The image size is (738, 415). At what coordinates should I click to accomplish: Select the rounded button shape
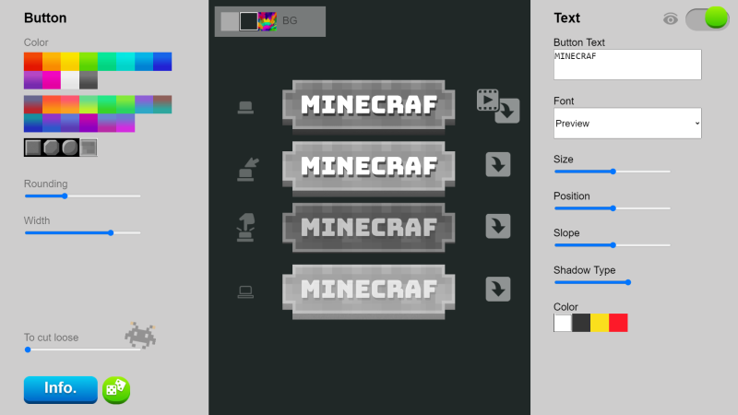click(70, 148)
